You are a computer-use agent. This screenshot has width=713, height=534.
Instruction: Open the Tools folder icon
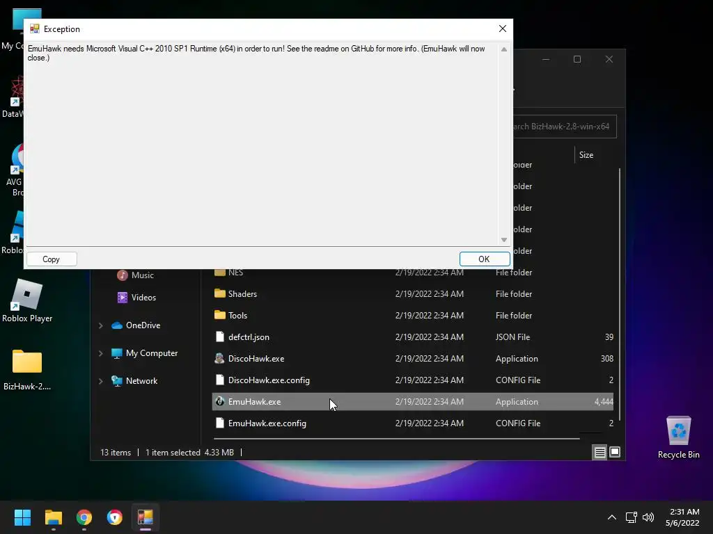[219, 315]
